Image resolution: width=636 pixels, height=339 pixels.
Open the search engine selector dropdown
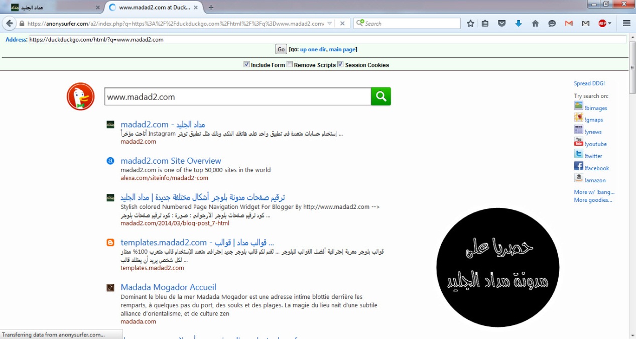pyautogui.click(x=359, y=23)
